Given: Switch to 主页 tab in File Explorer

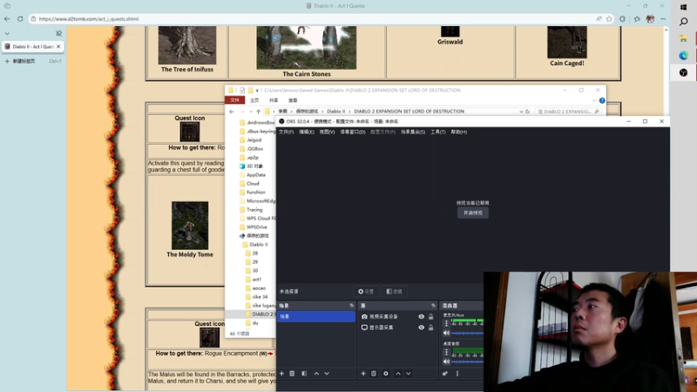Looking at the screenshot, I should click(254, 100).
